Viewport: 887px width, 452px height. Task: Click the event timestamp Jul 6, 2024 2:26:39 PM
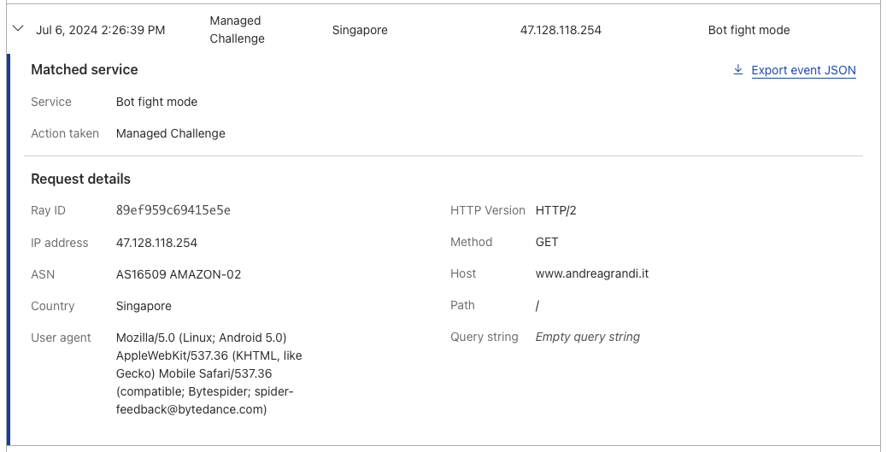tap(101, 30)
